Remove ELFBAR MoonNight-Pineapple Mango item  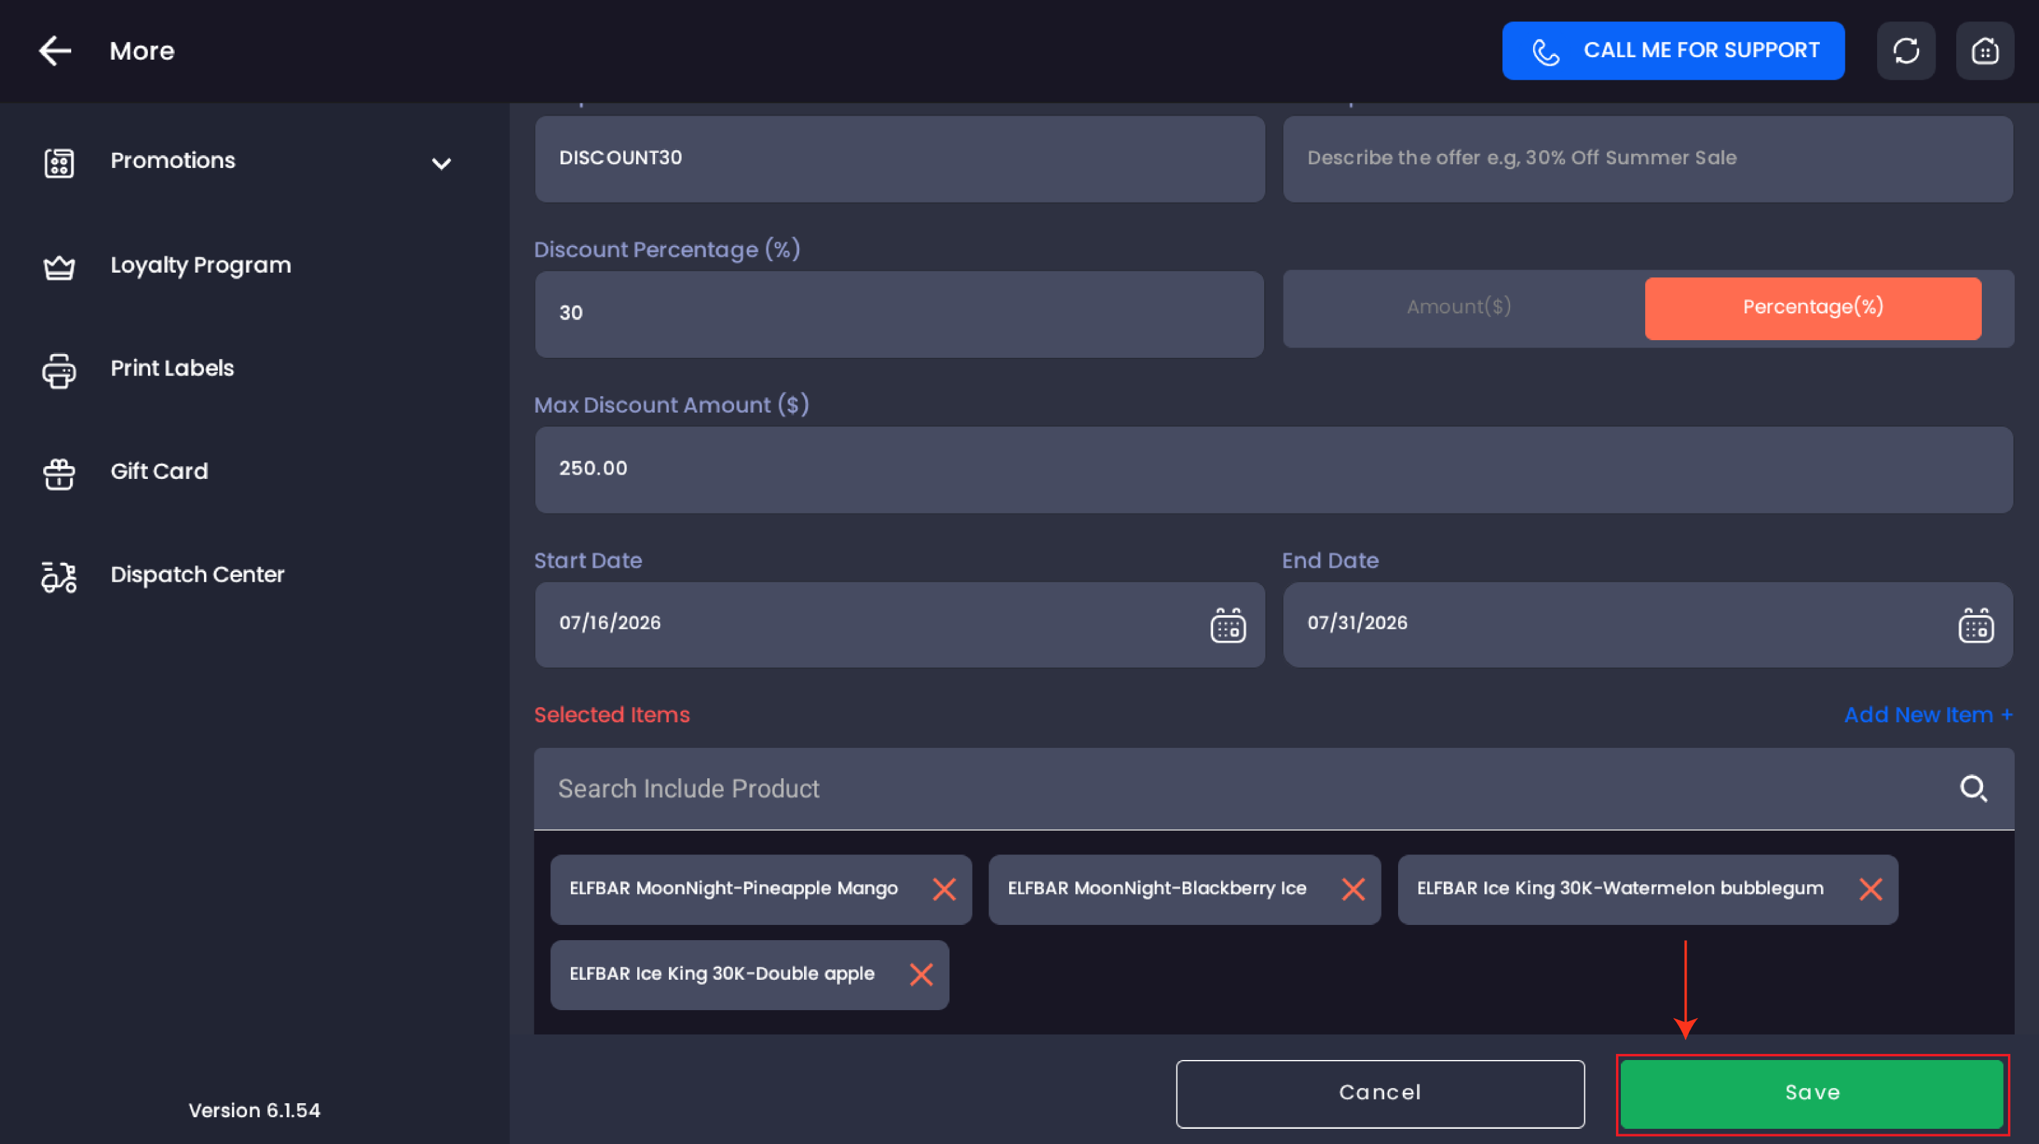click(x=943, y=889)
